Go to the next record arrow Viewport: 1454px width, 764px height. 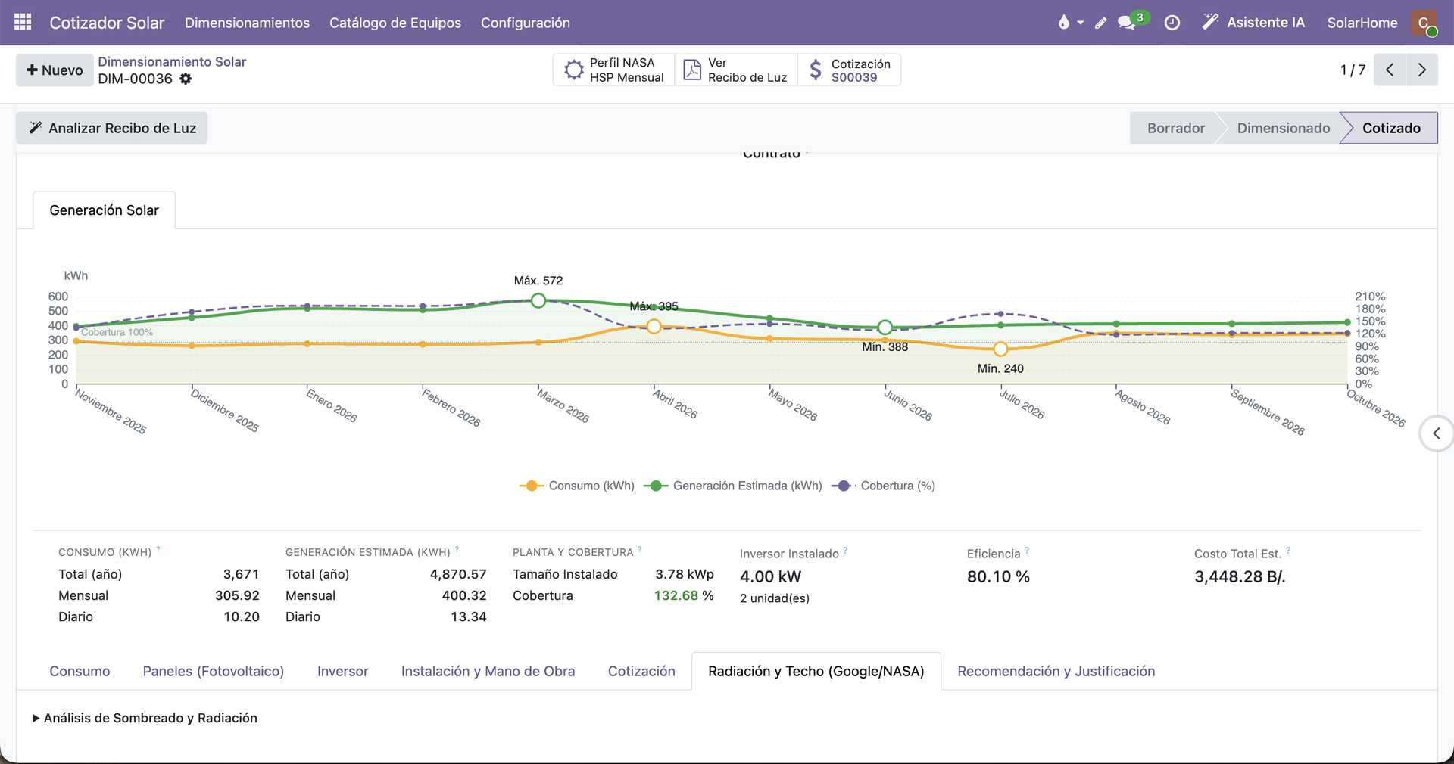[1422, 70]
